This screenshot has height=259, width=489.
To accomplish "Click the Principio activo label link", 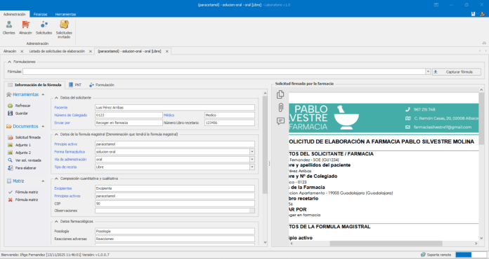I will point(66,144).
